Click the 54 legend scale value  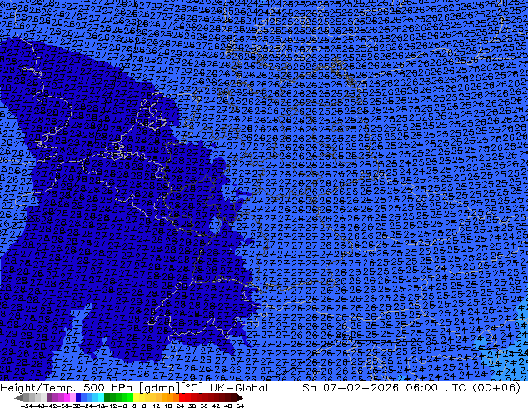(240, 406)
